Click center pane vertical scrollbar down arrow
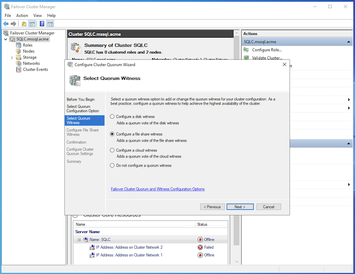Screen dimensions: 355x274 click(x=237, y=261)
